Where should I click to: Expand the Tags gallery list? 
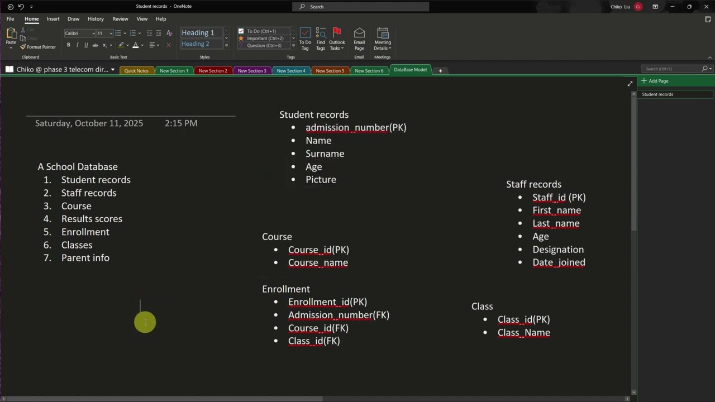[x=293, y=45]
